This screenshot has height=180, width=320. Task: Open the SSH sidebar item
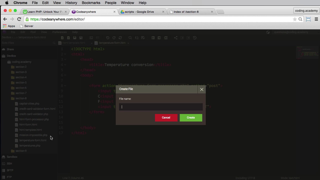pyautogui.click(x=9, y=163)
